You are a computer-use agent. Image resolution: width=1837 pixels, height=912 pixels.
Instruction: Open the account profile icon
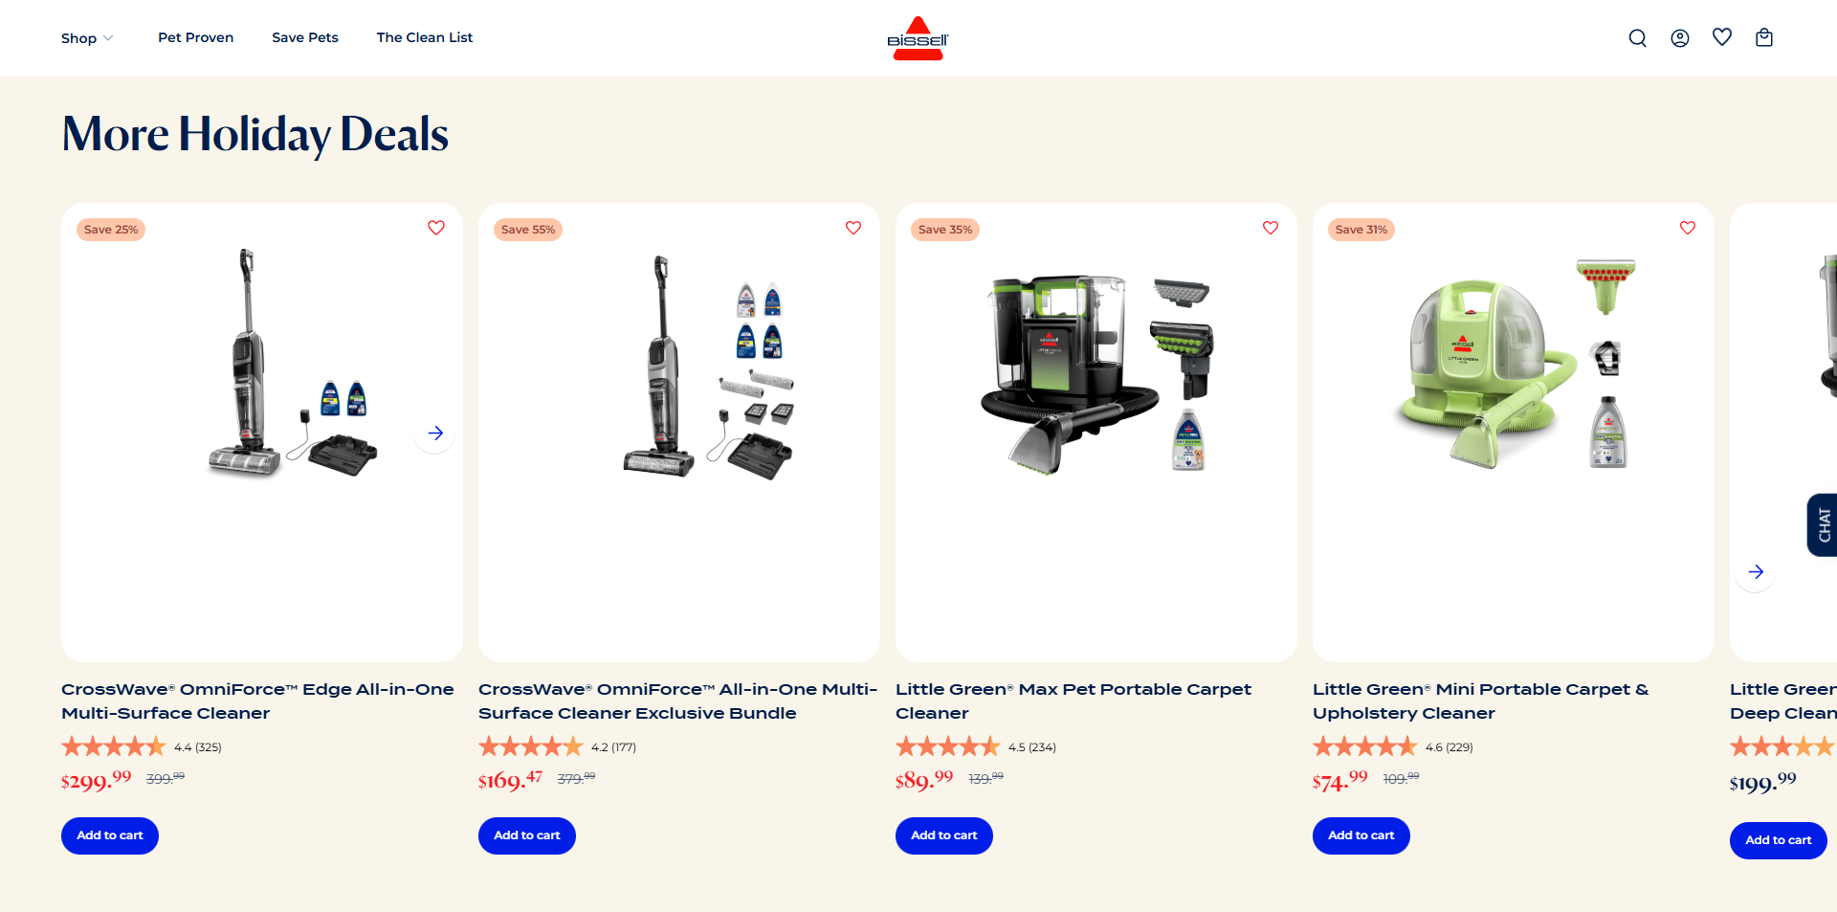click(1679, 38)
